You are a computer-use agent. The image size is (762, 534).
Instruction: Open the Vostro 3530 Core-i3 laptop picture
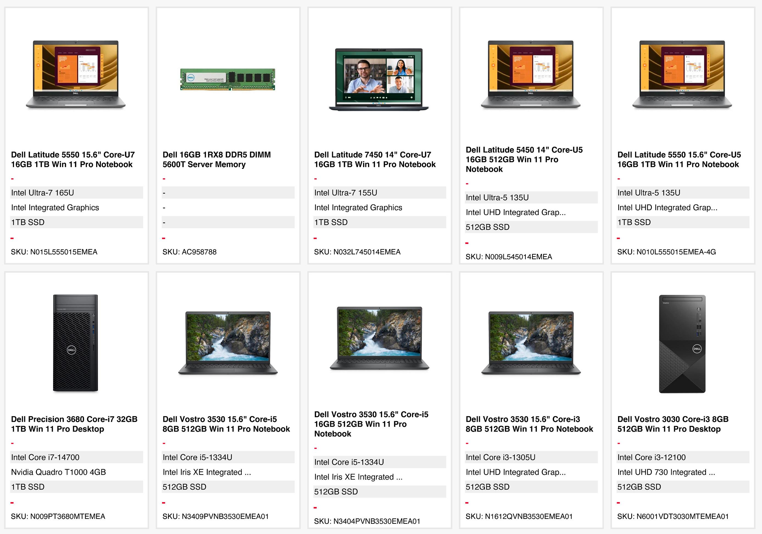pos(530,343)
